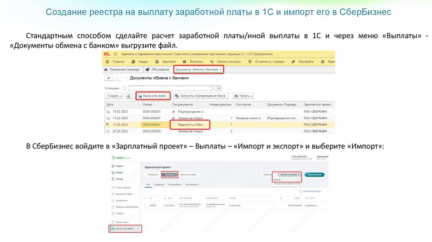This screenshot has width=432, height=242.
Task: Open Счета и платежи sidebar item
Action: tap(121, 188)
